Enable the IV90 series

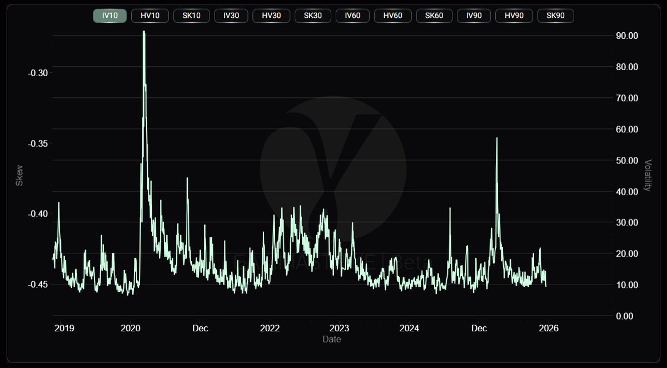click(x=474, y=16)
